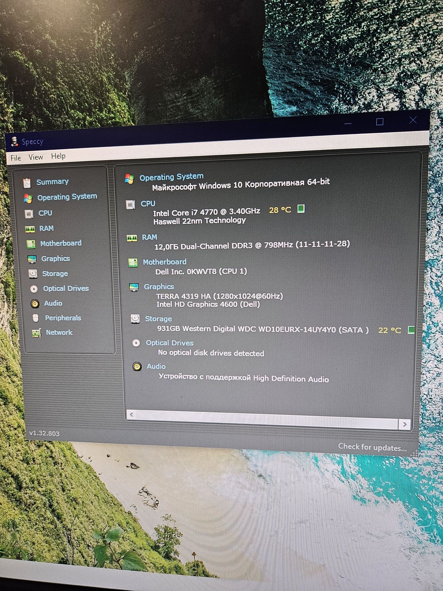Click the green CPU temperature indicator icon
Screen dimensions: 443x591
(x=301, y=209)
